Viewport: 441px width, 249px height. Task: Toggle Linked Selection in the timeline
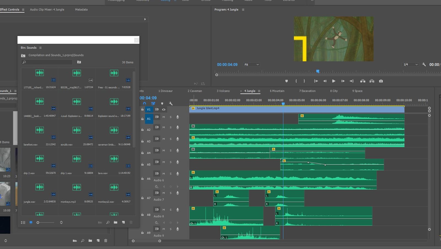pos(153,104)
